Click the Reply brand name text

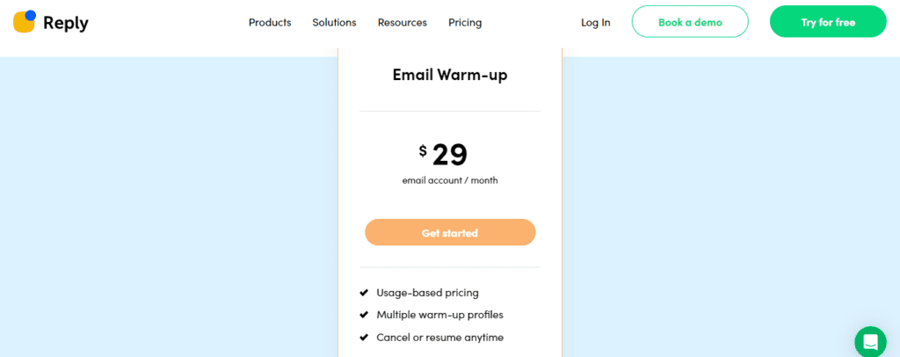pyautogui.click(x=65, y=24)
